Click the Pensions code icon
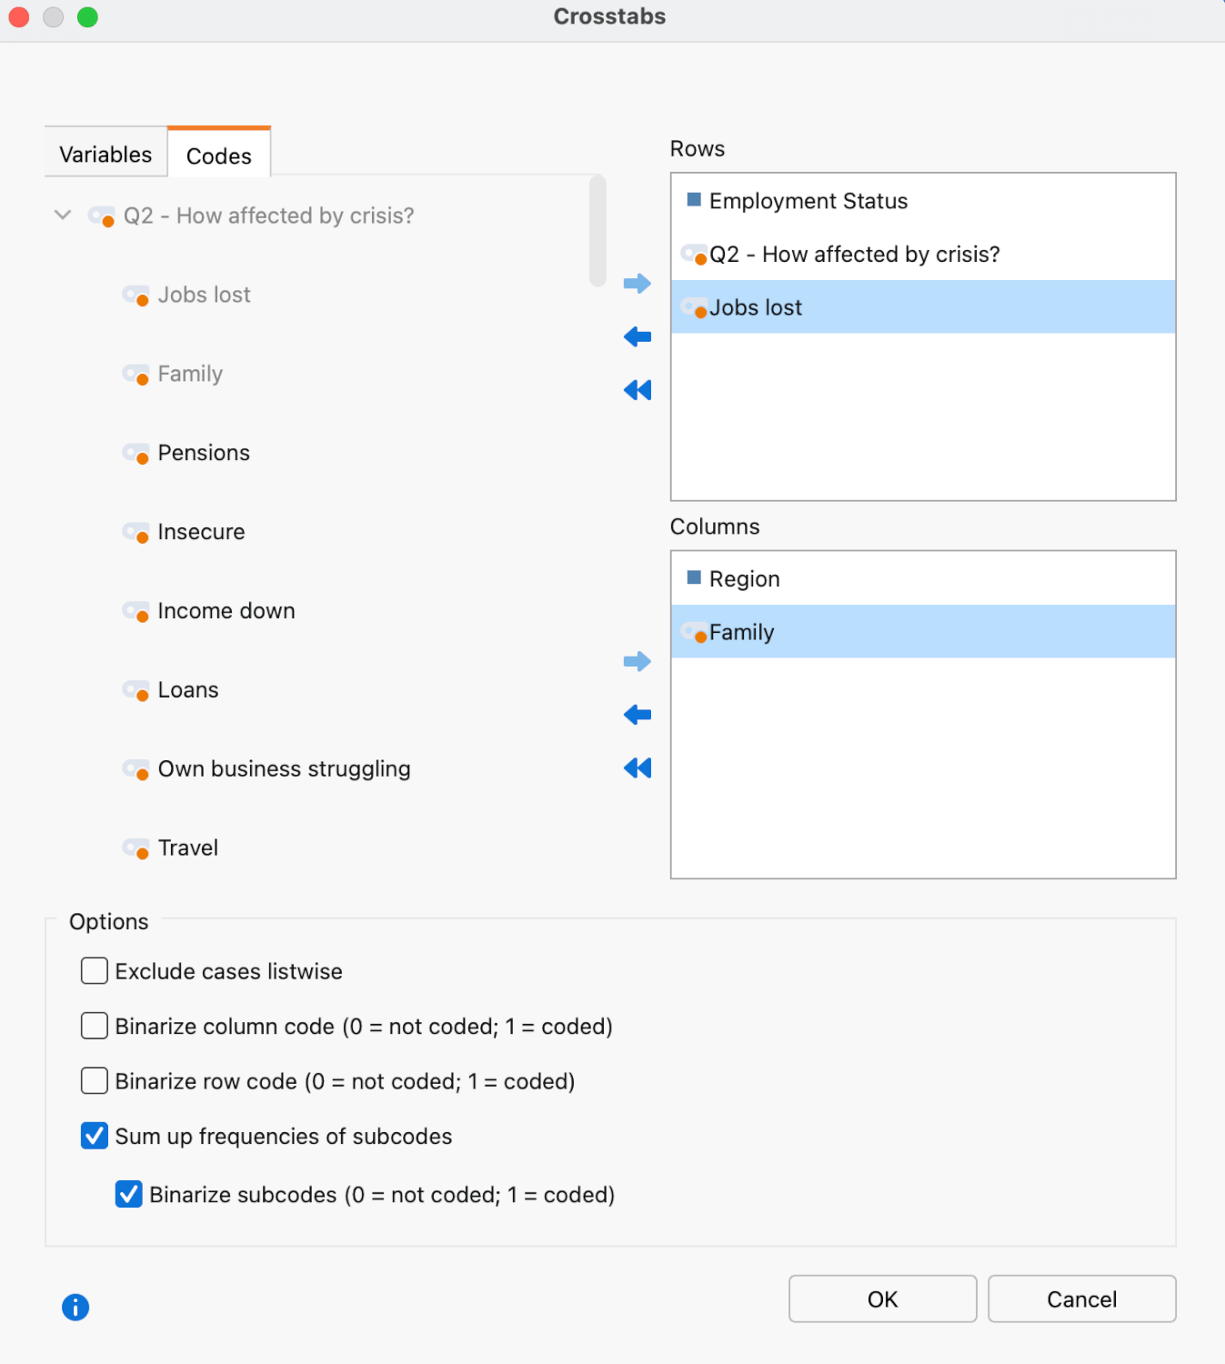Image resolution: width=1225 pixels, height=1364 pixels. pos(136,453)
